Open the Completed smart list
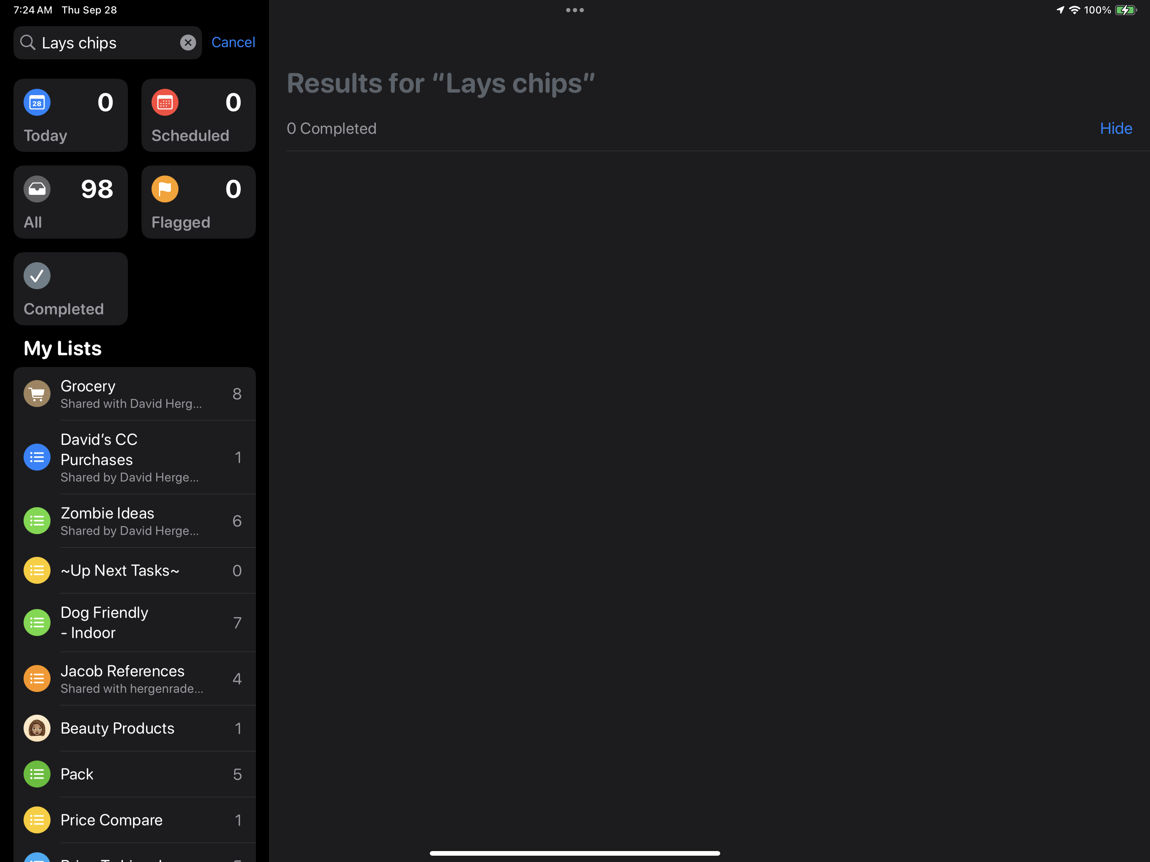1150x862 pixels. 71,289
